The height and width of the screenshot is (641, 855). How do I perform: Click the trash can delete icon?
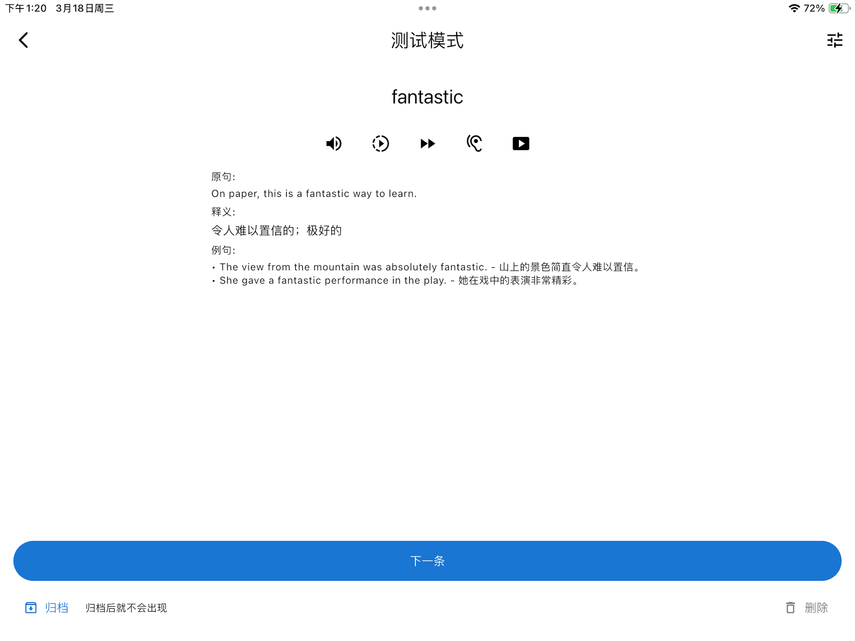(x=790, y=608)
